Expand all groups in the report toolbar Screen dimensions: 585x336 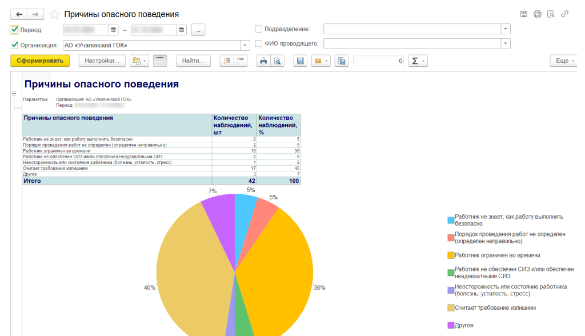(227, 61)
